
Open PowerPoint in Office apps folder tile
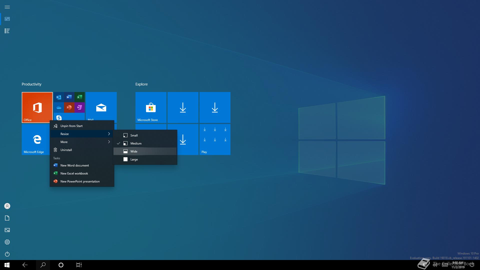69,107
